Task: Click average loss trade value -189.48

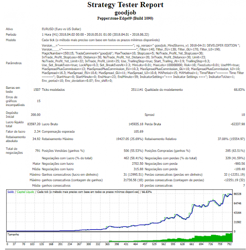Action: pyautogui.click(x=239, y=169)
